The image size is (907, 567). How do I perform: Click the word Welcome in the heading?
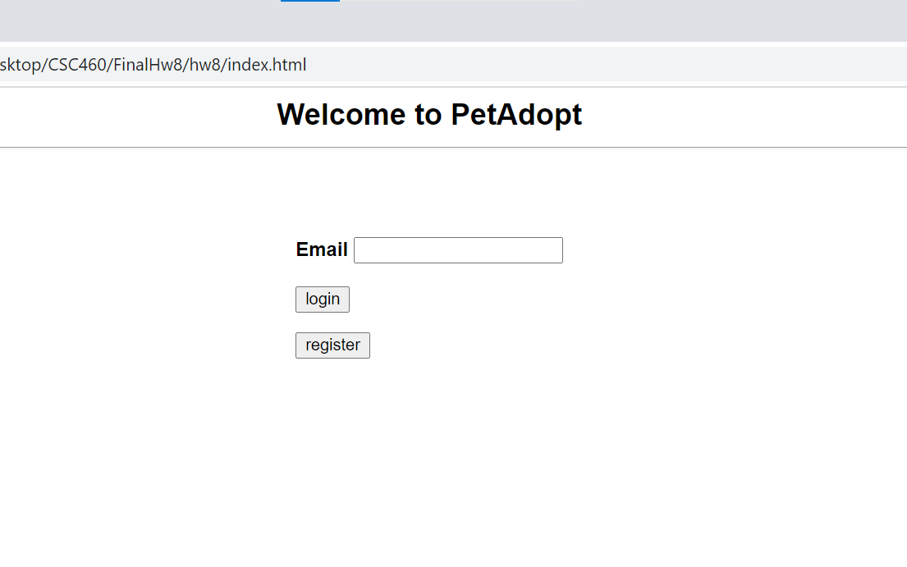pyautogui.click(x=339, y=114)
